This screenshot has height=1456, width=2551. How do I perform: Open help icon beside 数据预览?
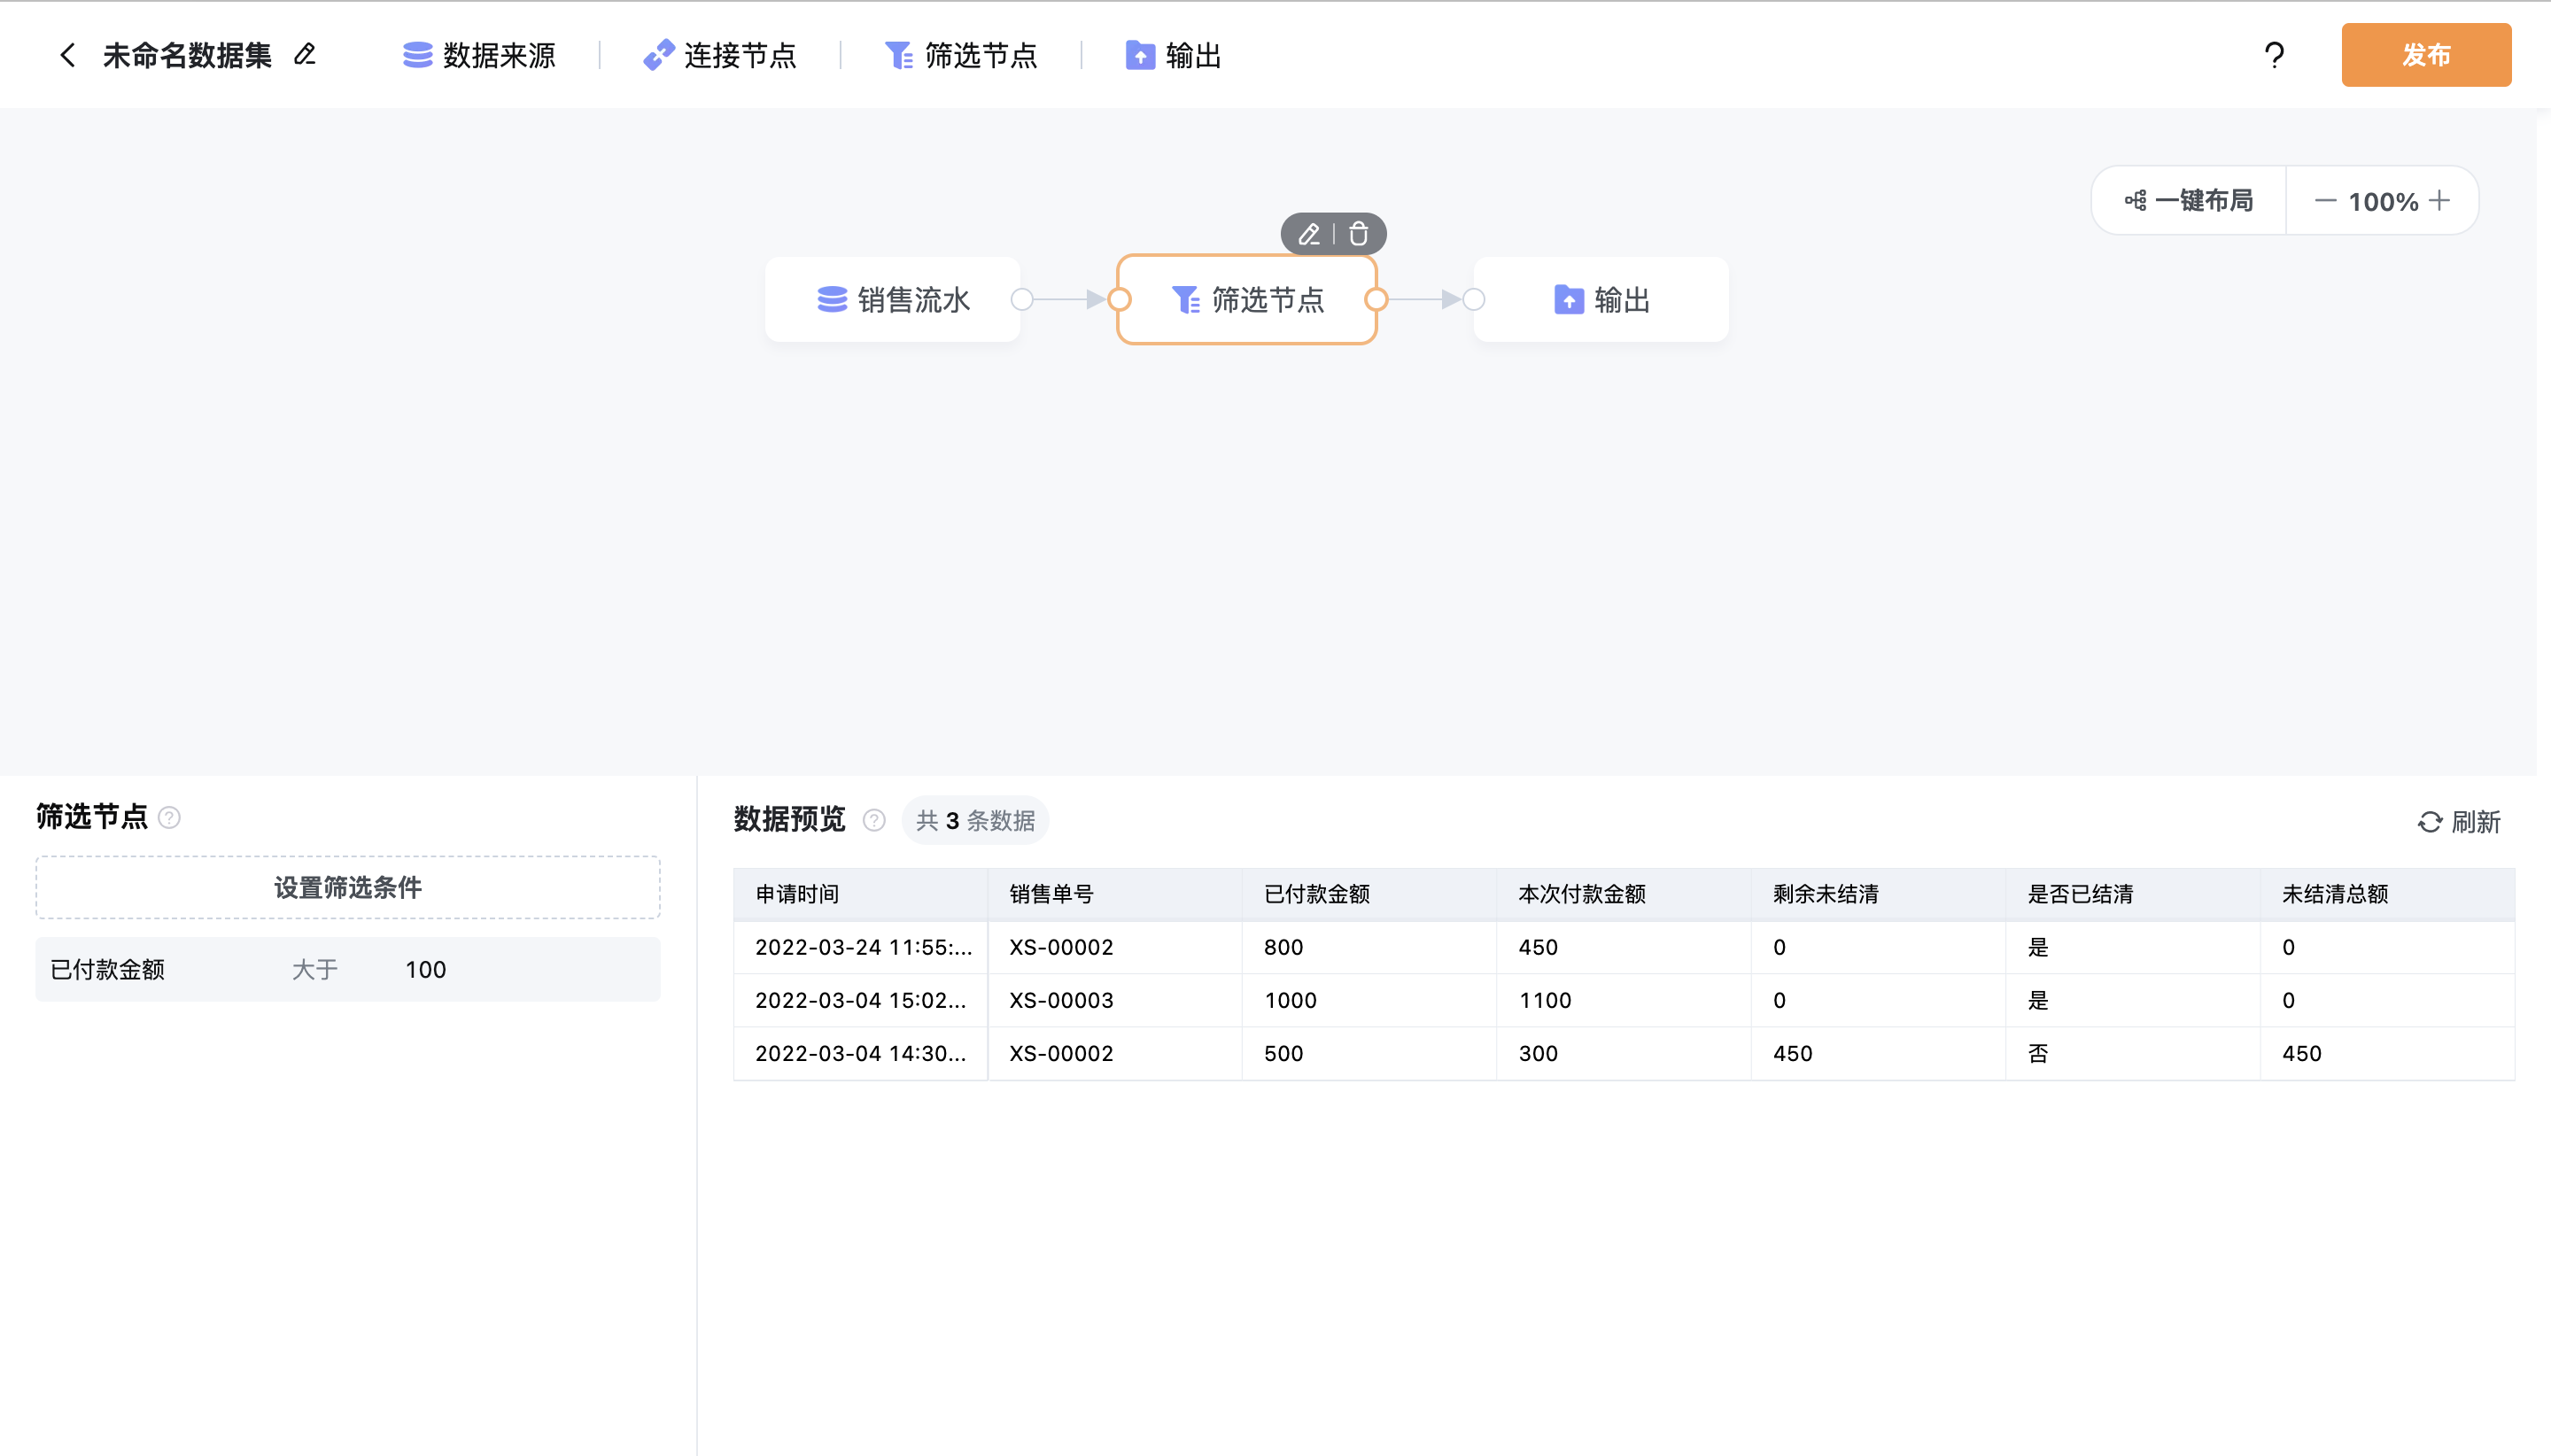(x=874, y=820)
